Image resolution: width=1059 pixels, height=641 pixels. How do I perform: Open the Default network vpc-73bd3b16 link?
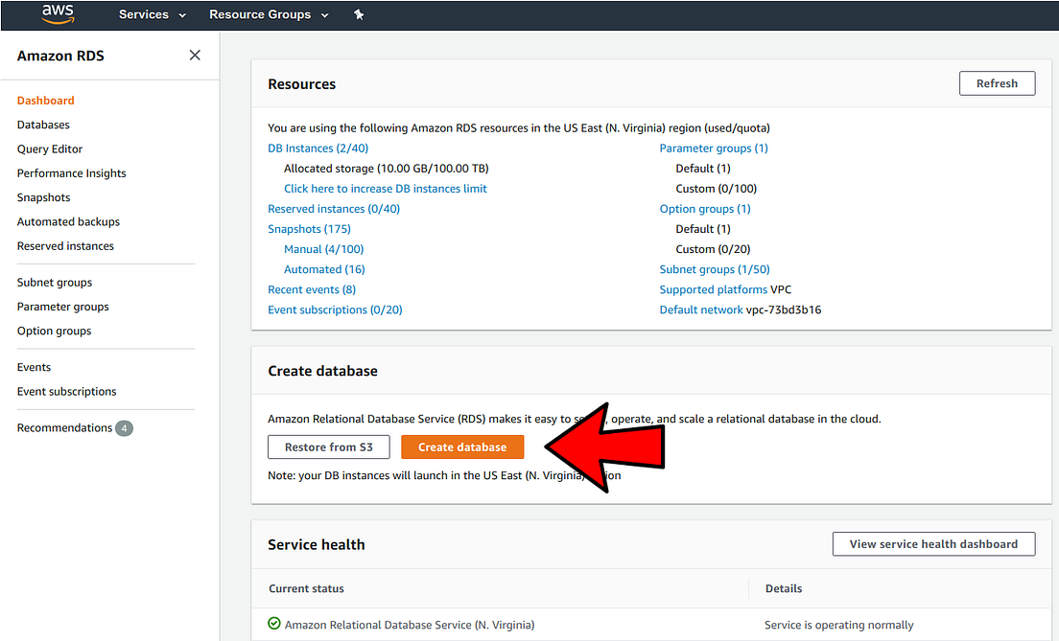click(701, 309)
